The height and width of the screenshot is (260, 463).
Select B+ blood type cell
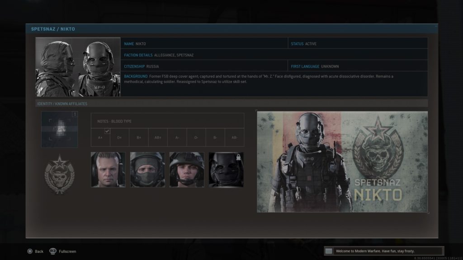coord(138,137)
